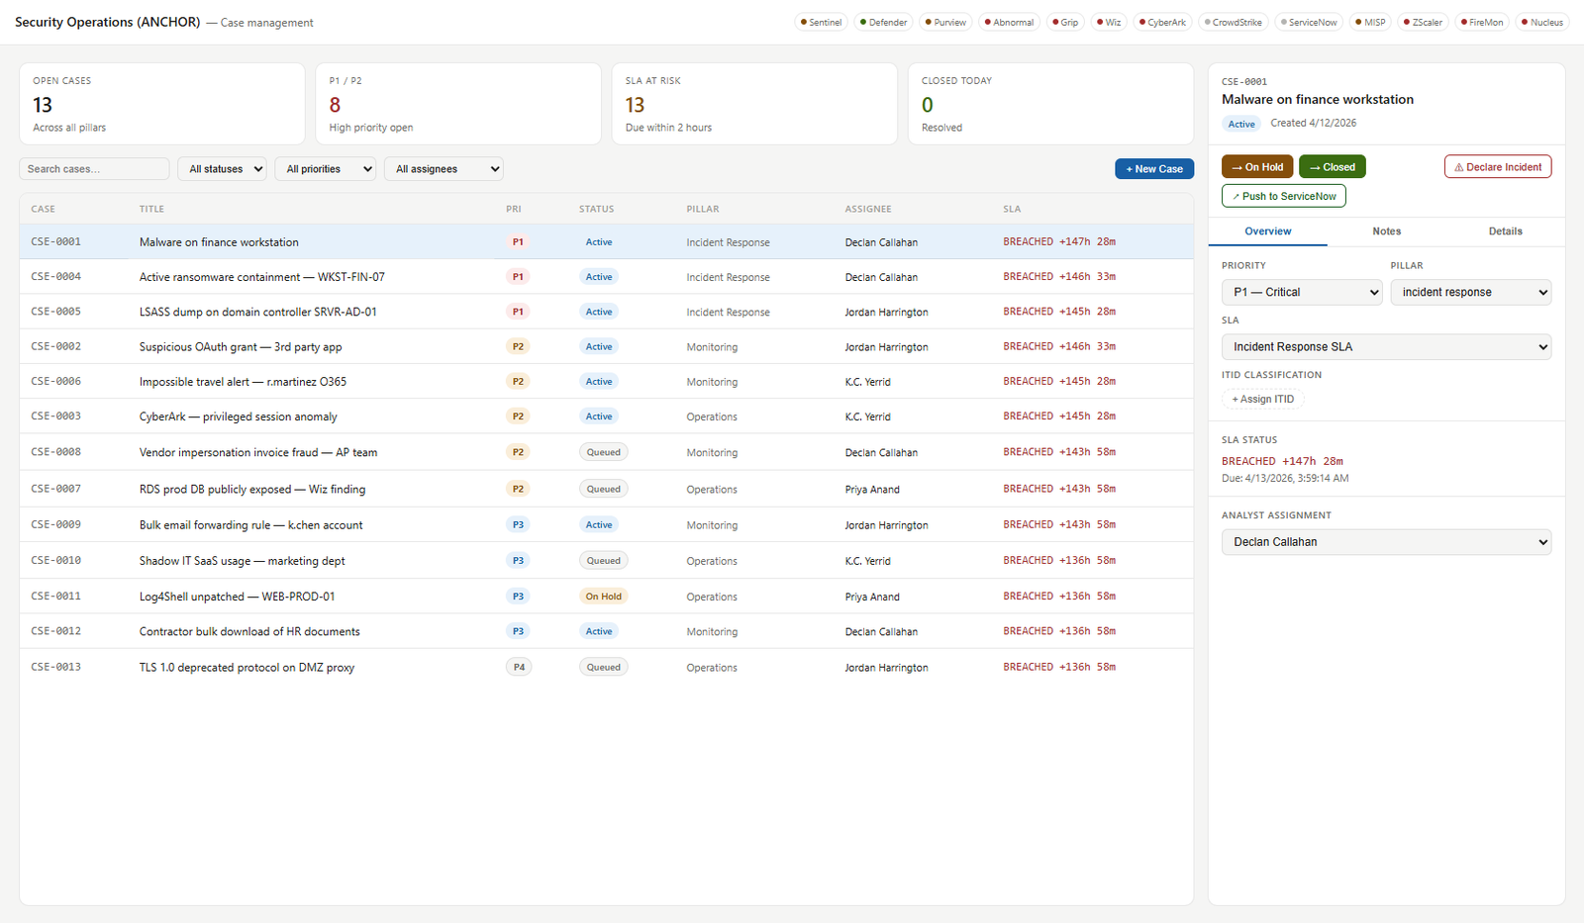This screenshot has height=923, width=1584.
Task: Click the Assign ITID link
Action: click(x=1263, y=400)
